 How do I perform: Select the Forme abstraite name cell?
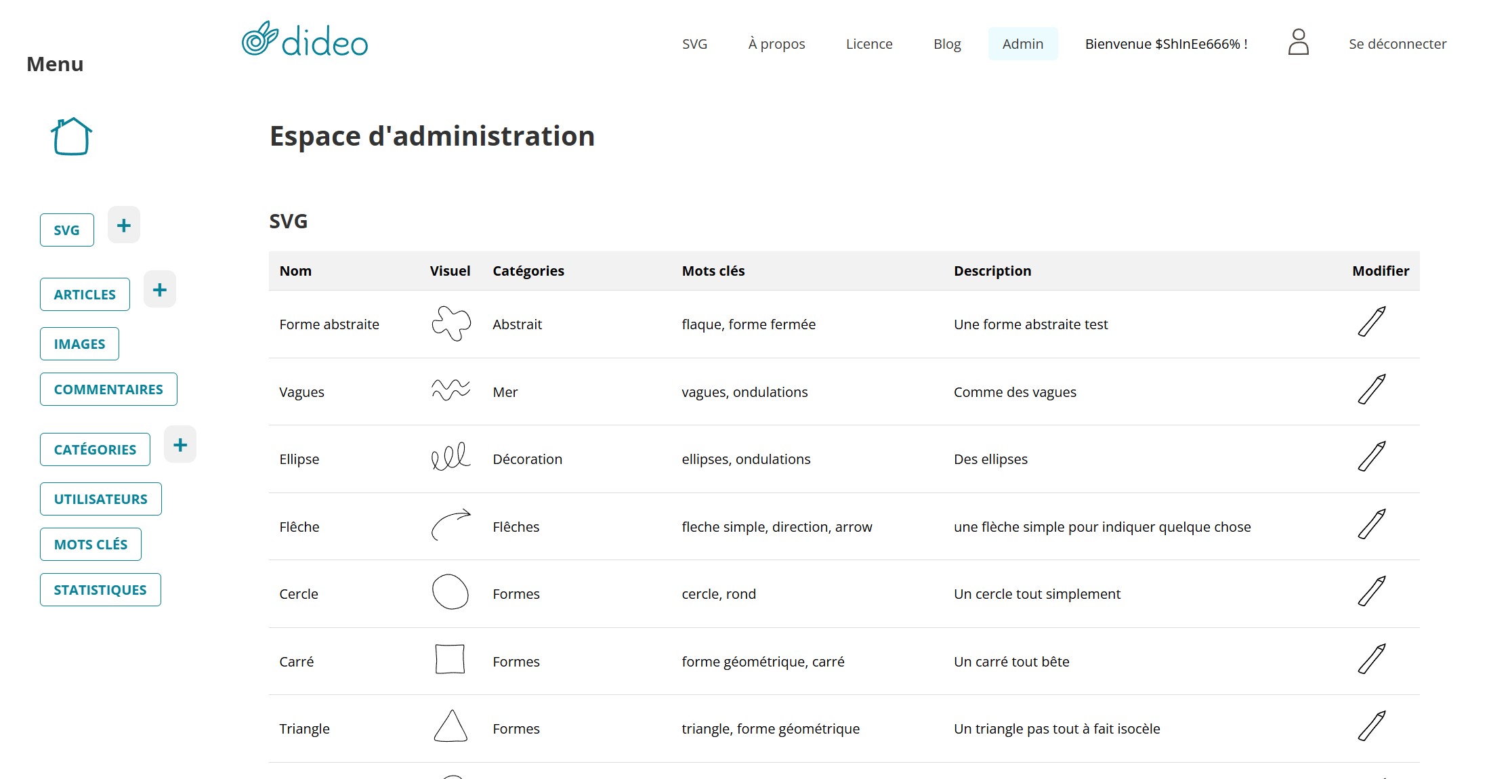[329, 324]
